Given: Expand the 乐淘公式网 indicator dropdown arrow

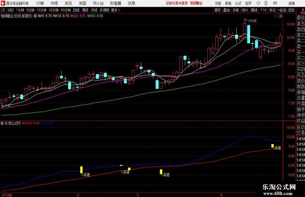Looking at the screenshot, I should click(2, 123).
